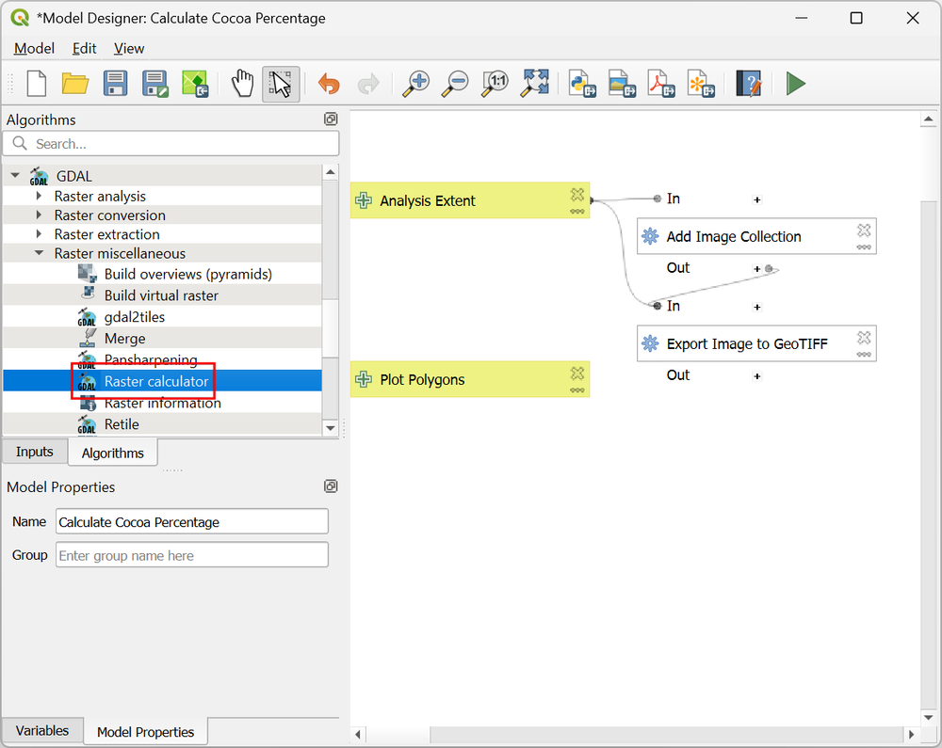Viewport: 942px width, 748px height.
Task: Edit Plot Polygons via its dots icon
Action: coord(577,390)
